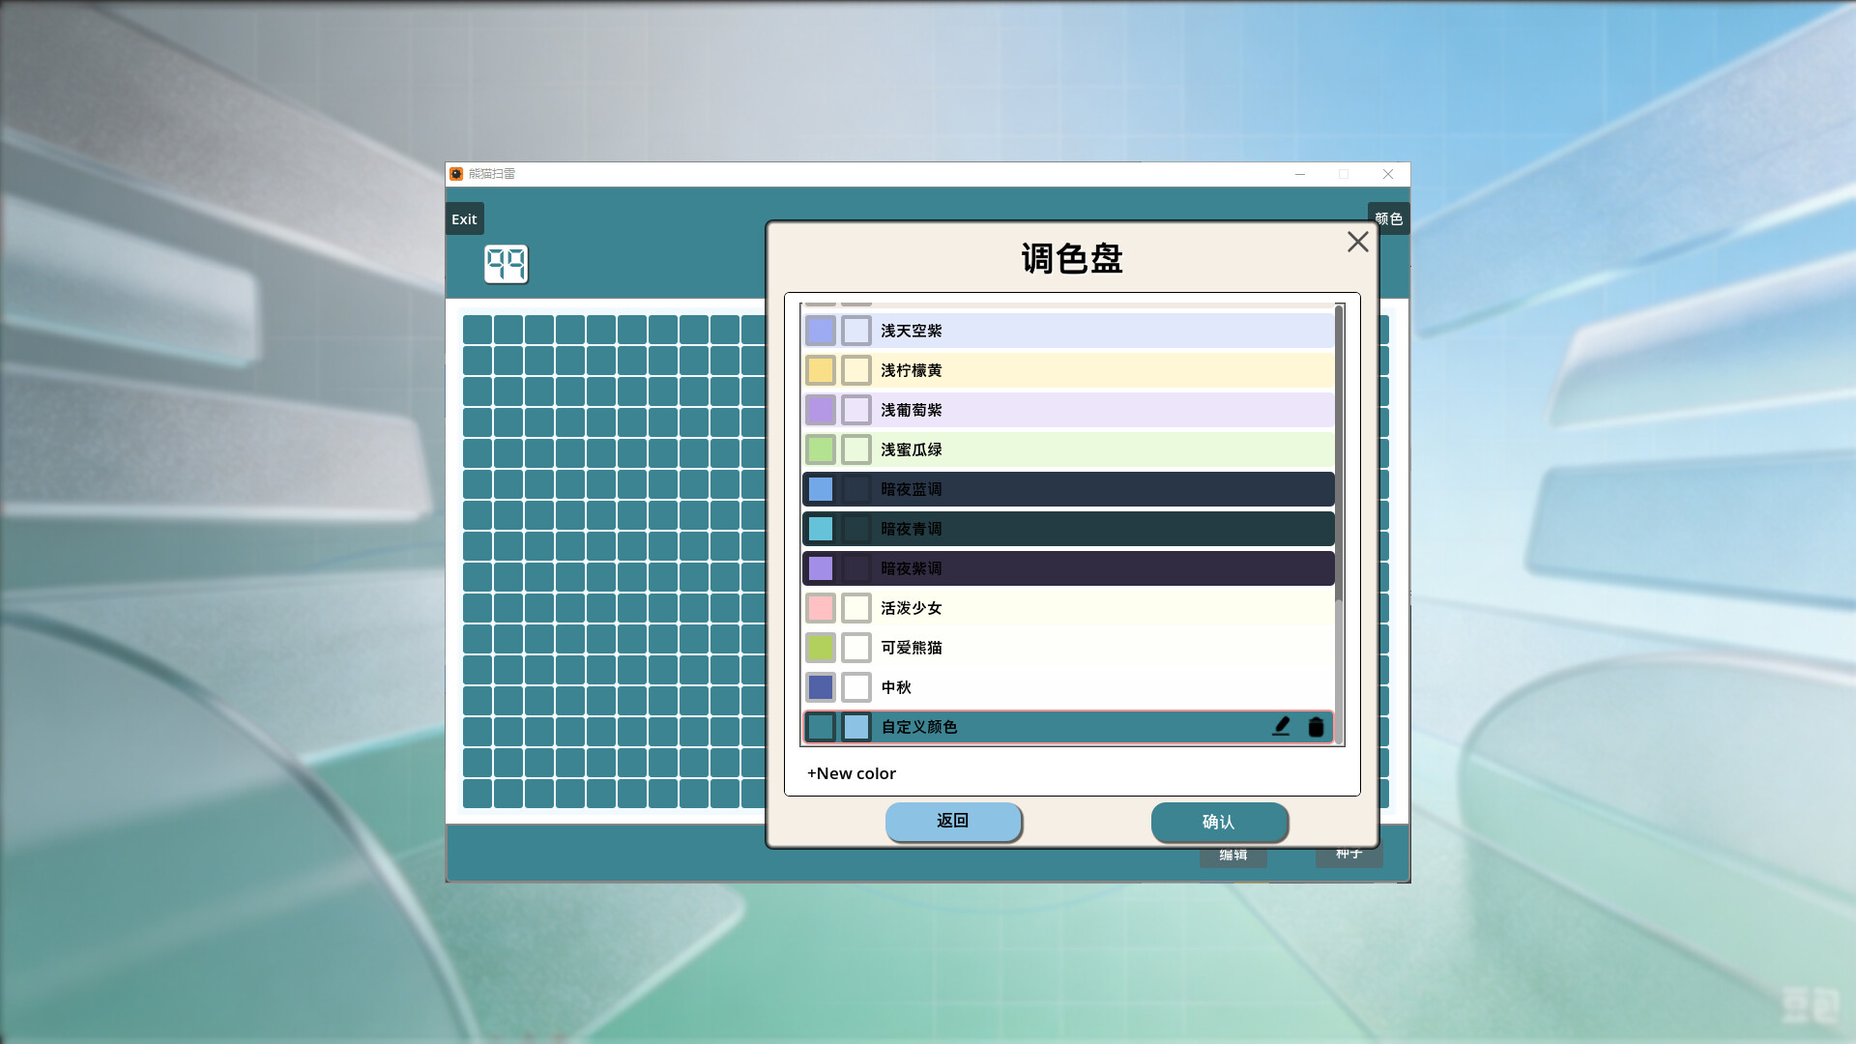Click the Exit button
Viewport: 1856px width, 1044px height.
464,218
